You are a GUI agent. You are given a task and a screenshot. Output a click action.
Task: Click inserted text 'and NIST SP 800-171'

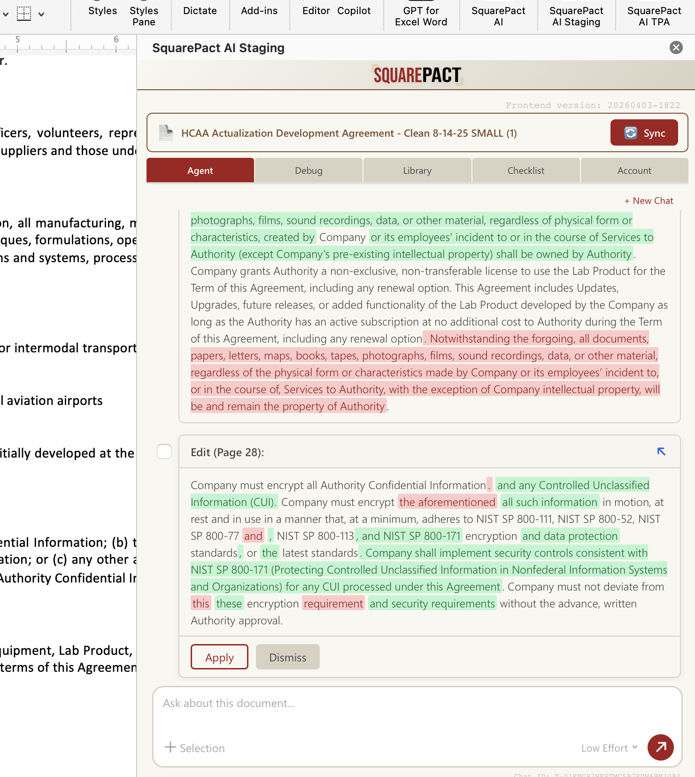click(x=411, y=536)
